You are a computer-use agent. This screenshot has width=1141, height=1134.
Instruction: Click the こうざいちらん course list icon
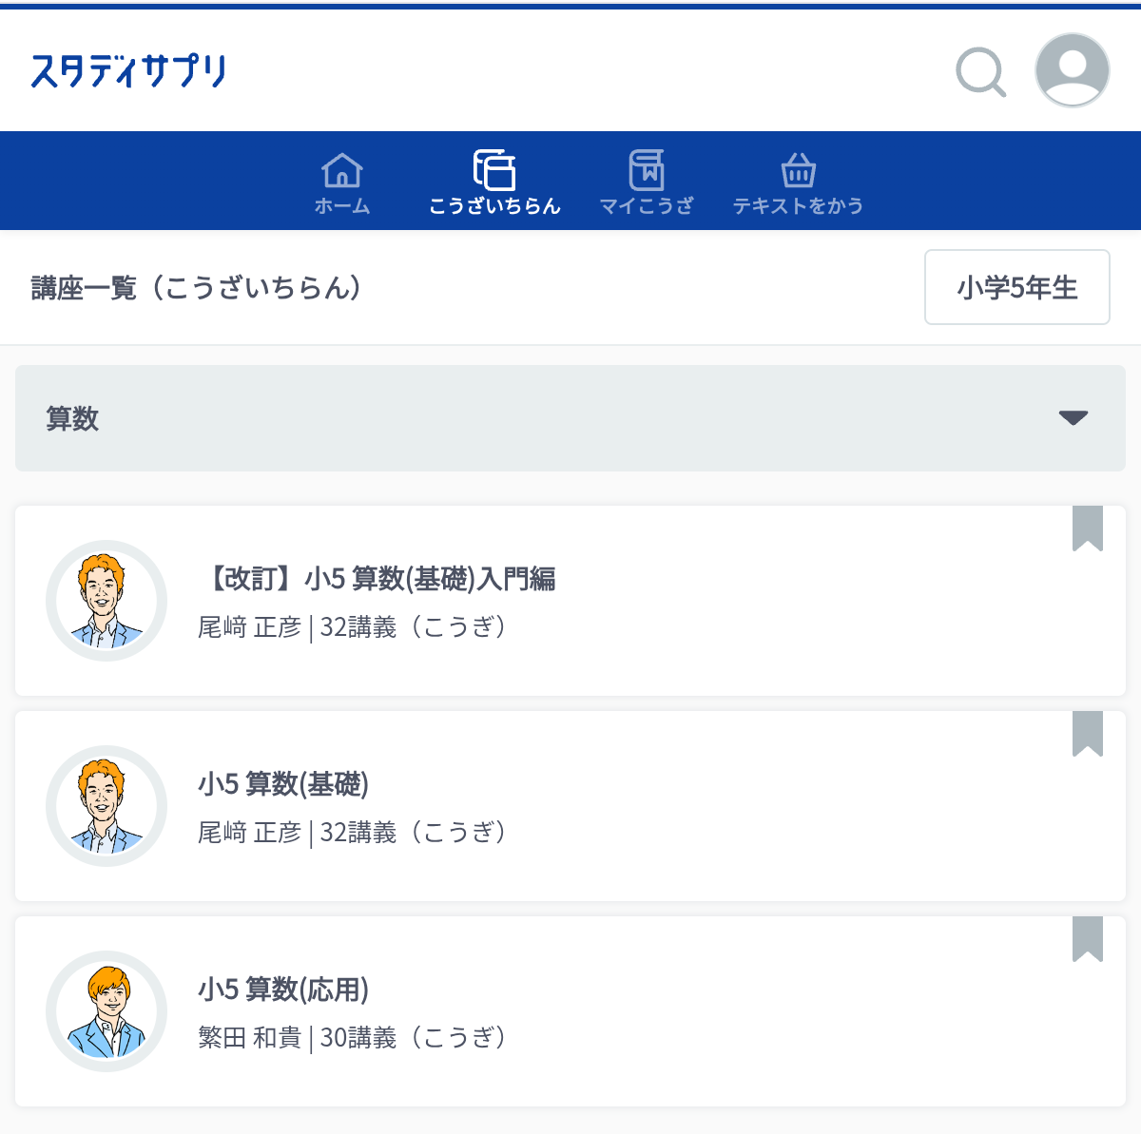[494, 170]
